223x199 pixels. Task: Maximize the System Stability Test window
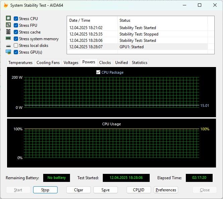coord(200,5)
